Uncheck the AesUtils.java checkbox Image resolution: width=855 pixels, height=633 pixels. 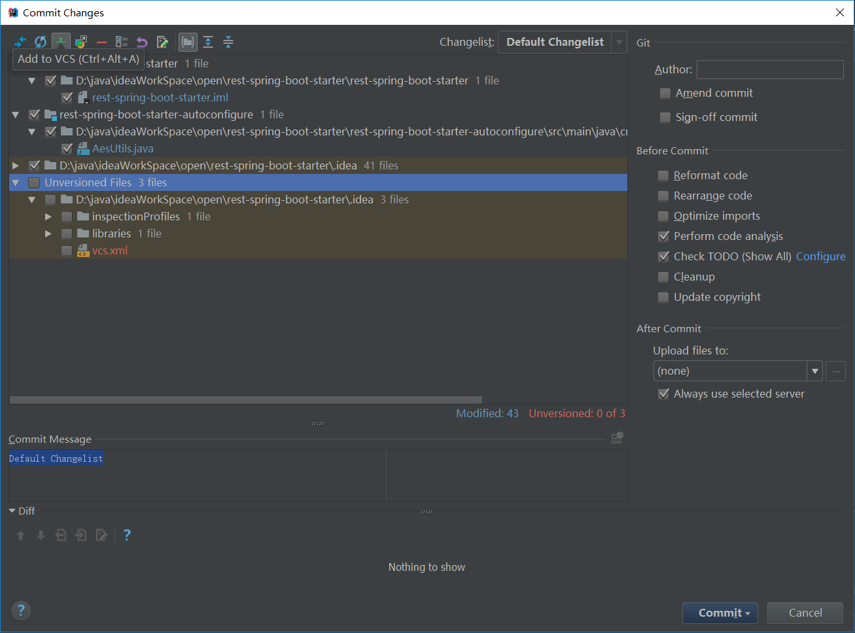click(67, 148)
